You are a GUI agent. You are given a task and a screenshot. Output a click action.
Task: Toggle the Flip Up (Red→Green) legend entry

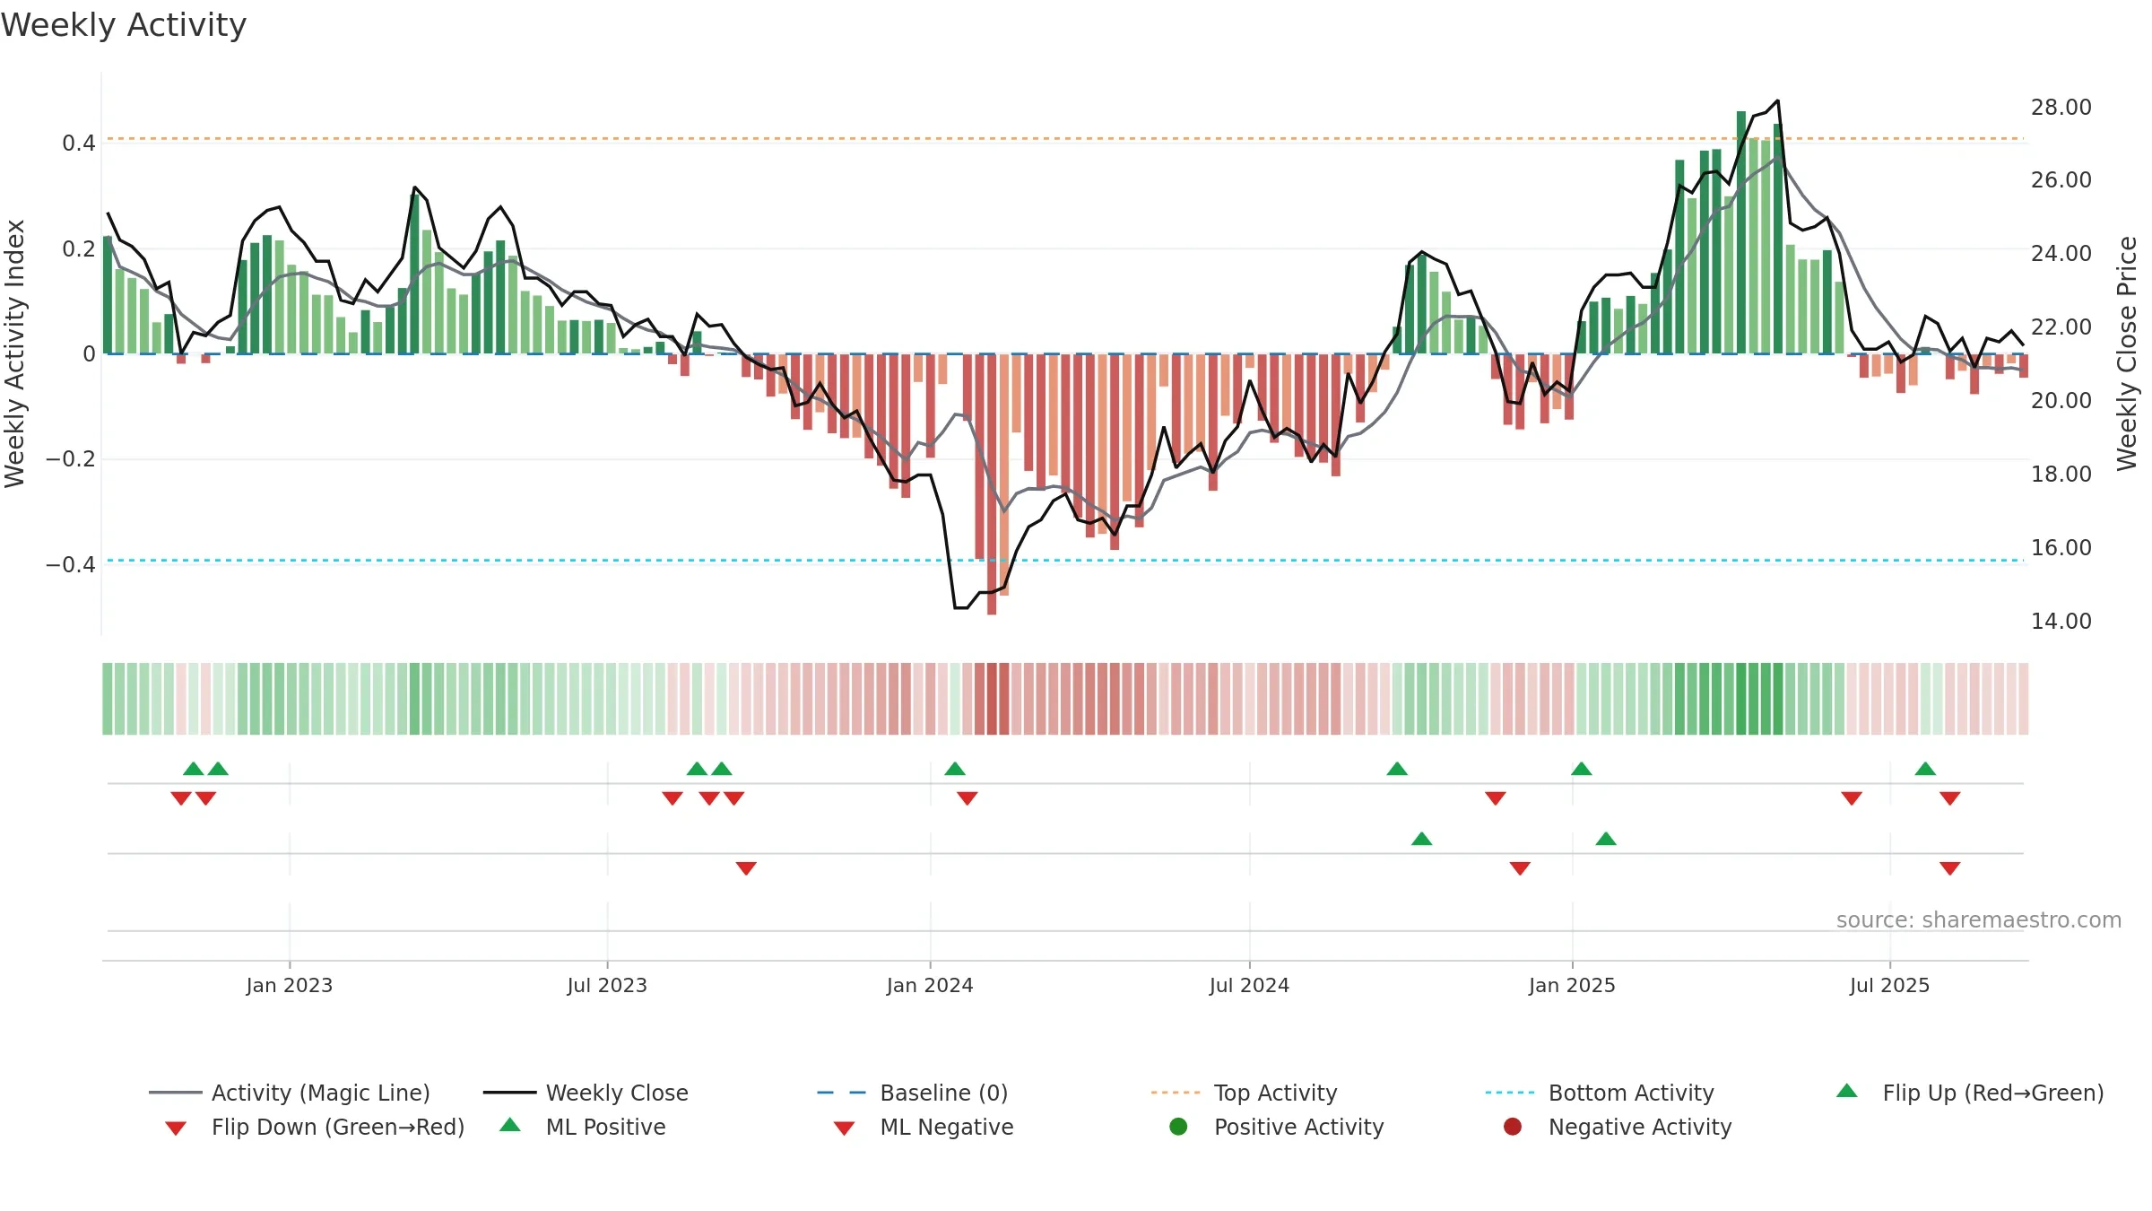click(1970, 1093)
